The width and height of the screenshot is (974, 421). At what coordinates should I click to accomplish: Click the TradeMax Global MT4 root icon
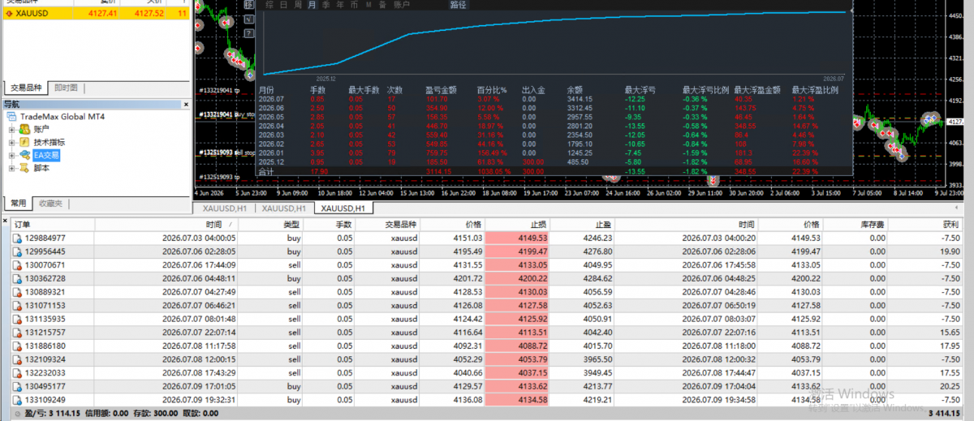pyautogui.click(x=11, y=116)
